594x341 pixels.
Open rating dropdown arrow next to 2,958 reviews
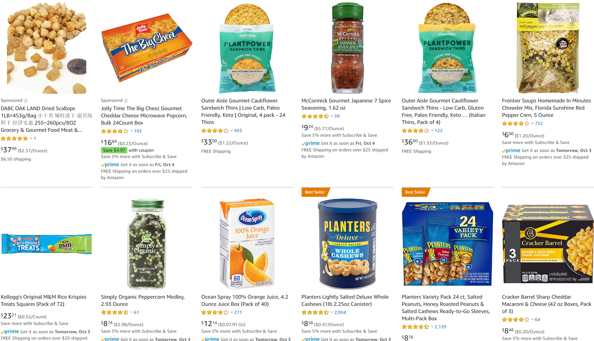click(x=332, y=312)
